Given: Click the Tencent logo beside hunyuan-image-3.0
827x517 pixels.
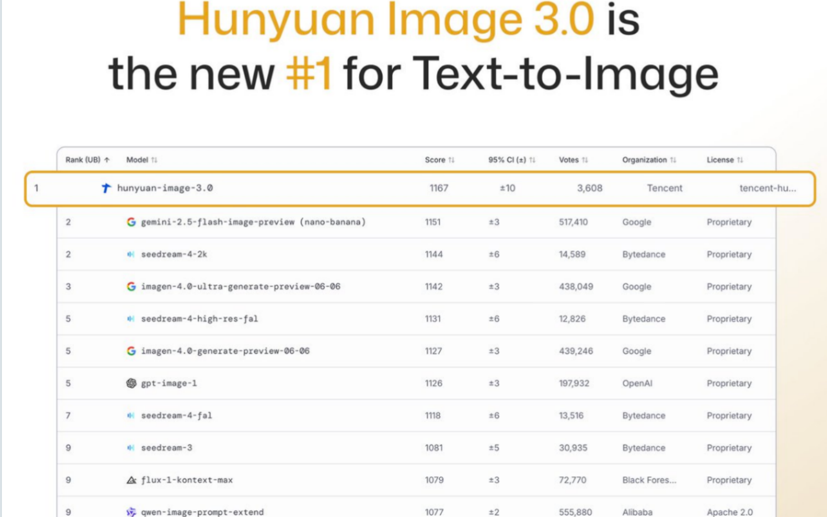Looking at the screenshot, I should (106, 188).
